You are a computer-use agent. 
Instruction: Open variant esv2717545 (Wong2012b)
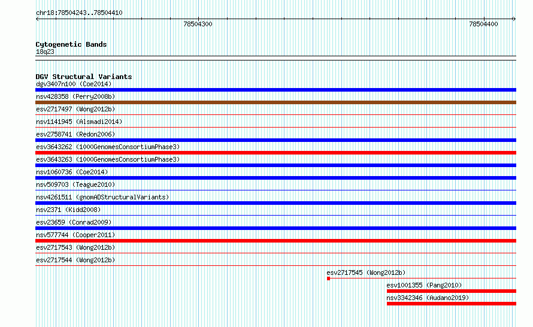pyautogui.click(x=366, y=272)
